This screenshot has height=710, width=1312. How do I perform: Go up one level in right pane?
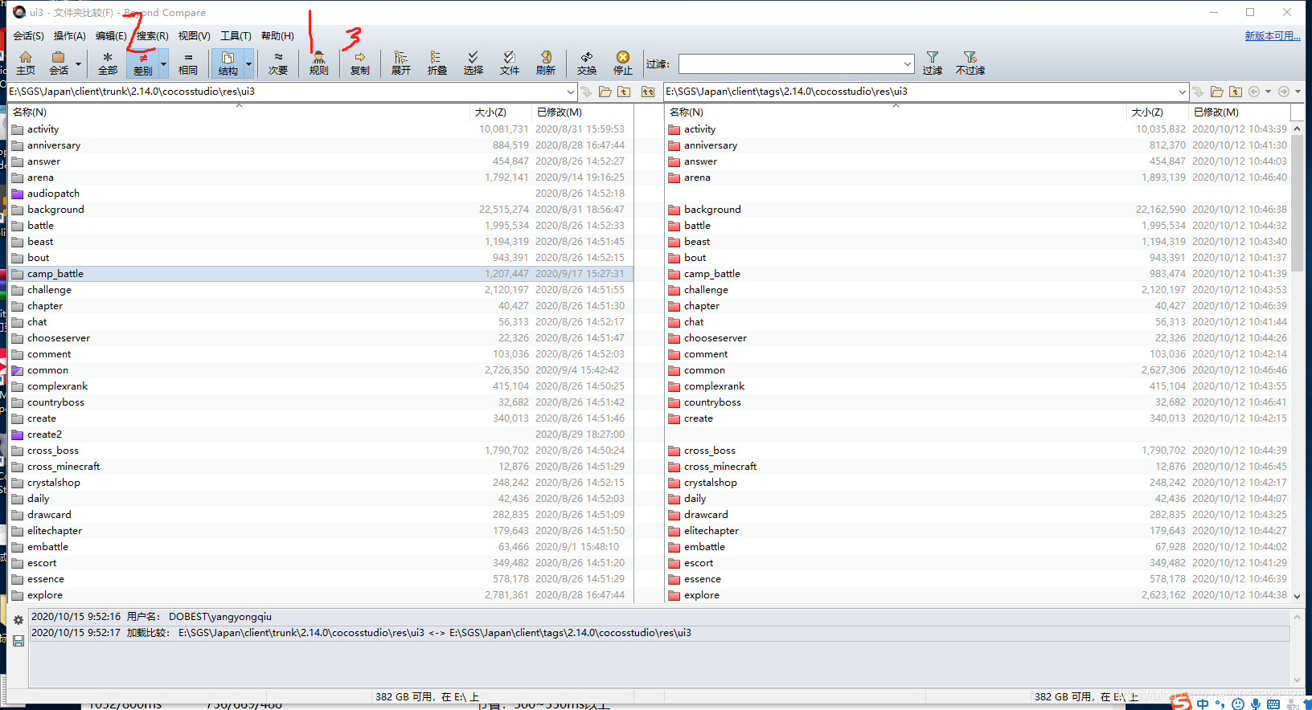(1236, 92)
